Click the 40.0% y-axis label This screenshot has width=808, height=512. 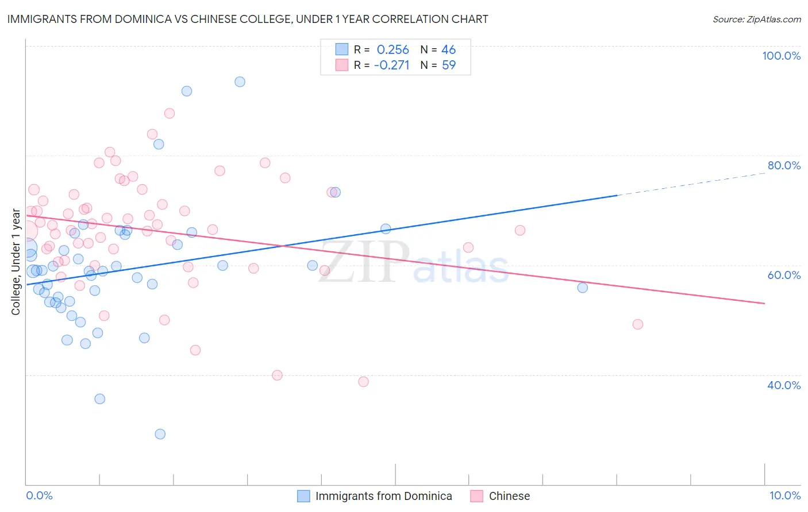click(784, 385)
